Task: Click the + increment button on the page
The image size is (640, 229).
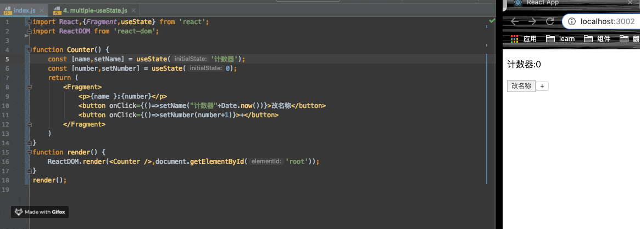Action: [542, 86]
